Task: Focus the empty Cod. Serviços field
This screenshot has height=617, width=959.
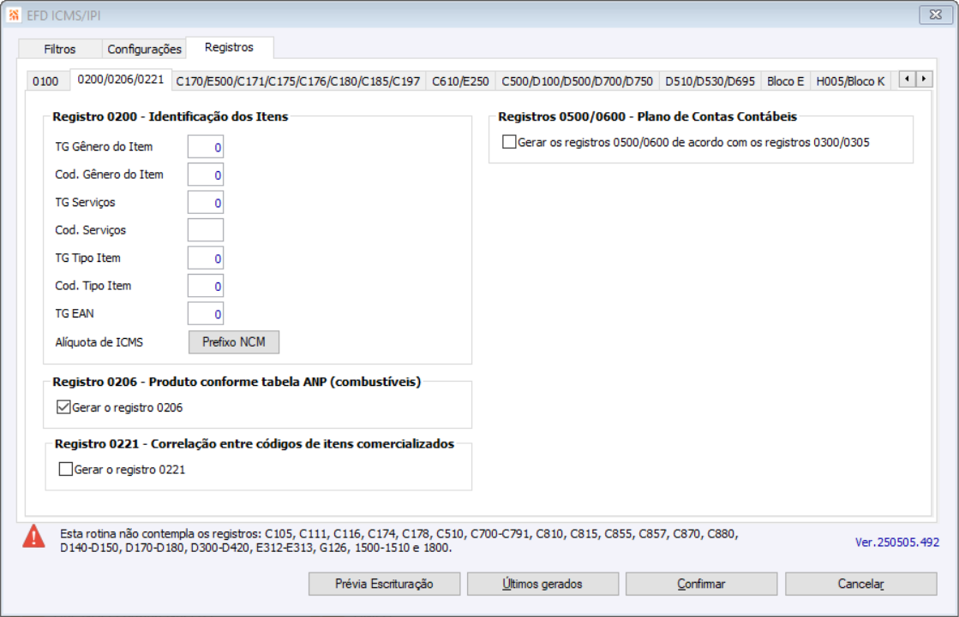Action: pos(206,230)
